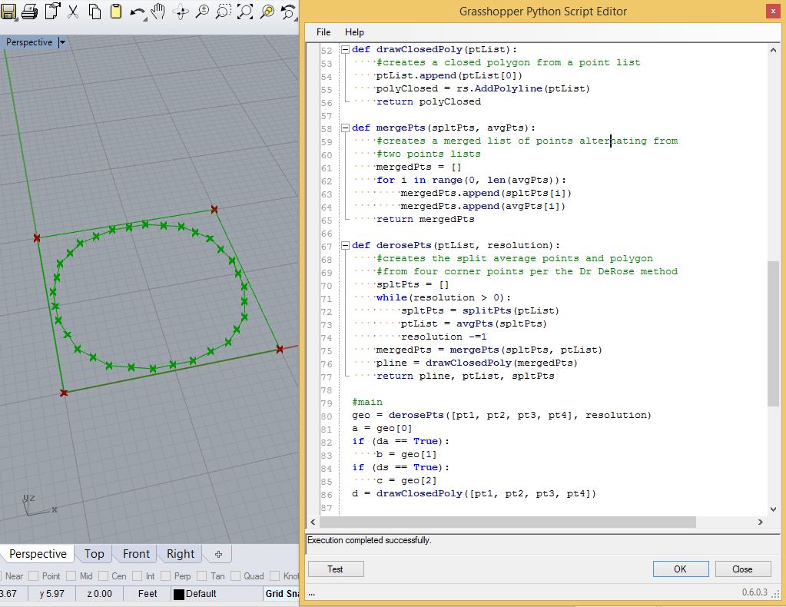This screenshot has height=607, width=786.
Task: Click the 'Execution completed successfully.' output text
Action: (x=369, y=540)
